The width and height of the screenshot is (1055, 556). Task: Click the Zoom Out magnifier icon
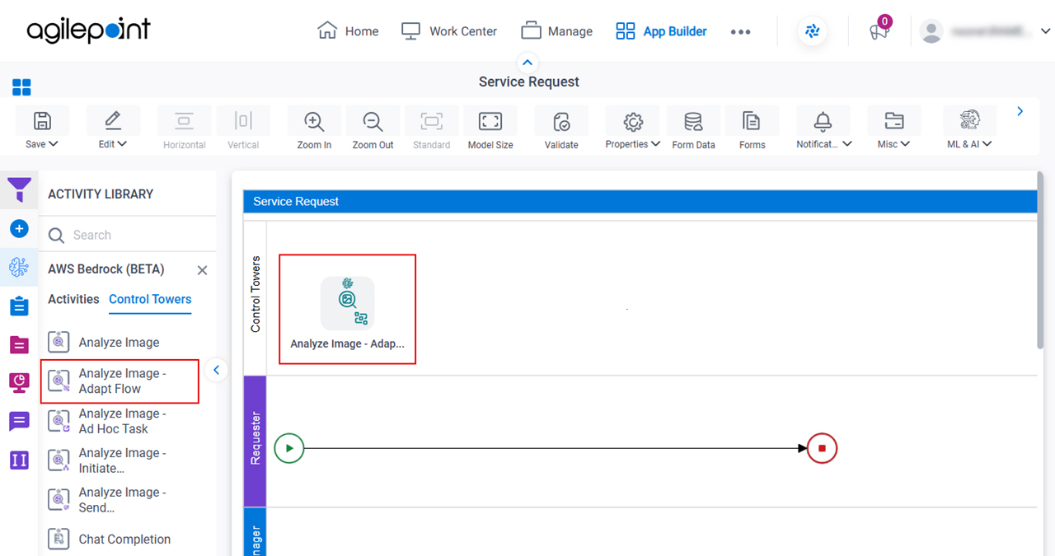tap(373, 121)
